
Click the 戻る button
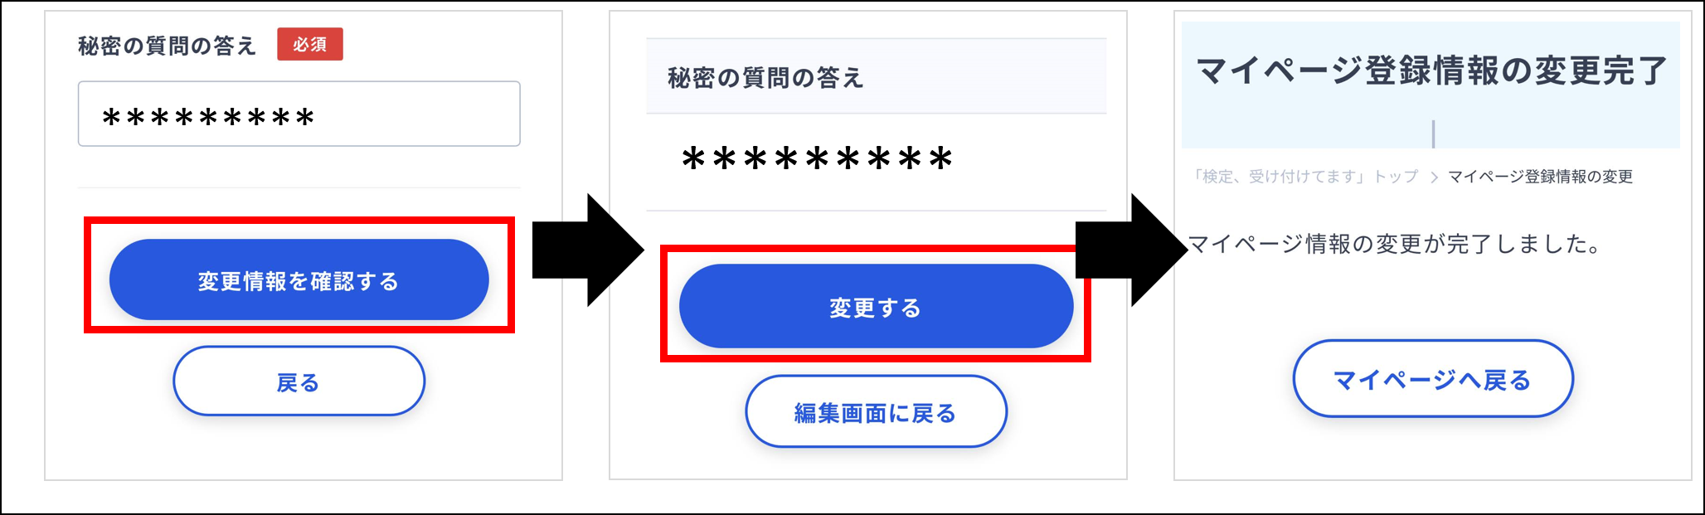[299, 381]
